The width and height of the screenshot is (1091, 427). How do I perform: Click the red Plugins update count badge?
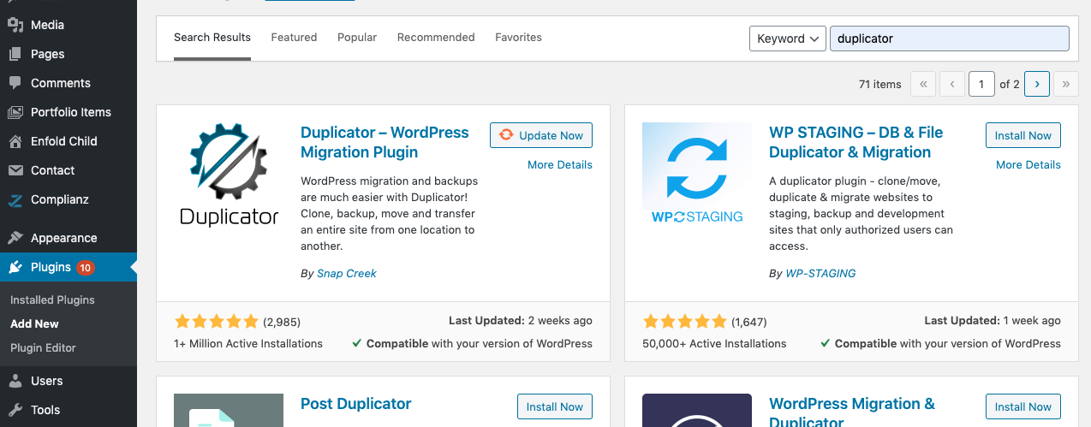click(85, 267)
